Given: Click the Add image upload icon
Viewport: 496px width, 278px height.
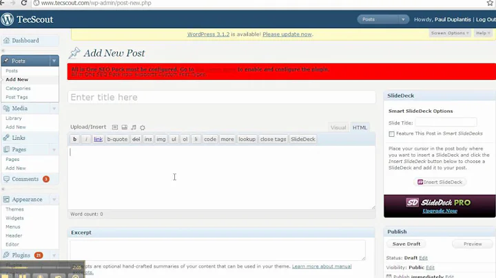Looking at the screenshot, I should (115, 127).
